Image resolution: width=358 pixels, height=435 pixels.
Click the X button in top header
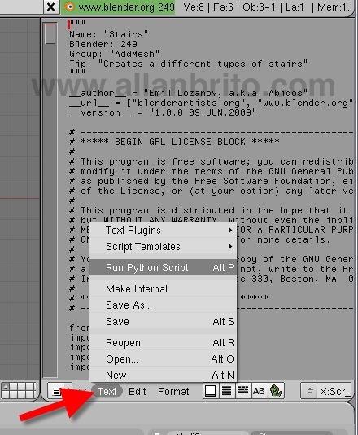pyautogui.click(x=51, y=7)
